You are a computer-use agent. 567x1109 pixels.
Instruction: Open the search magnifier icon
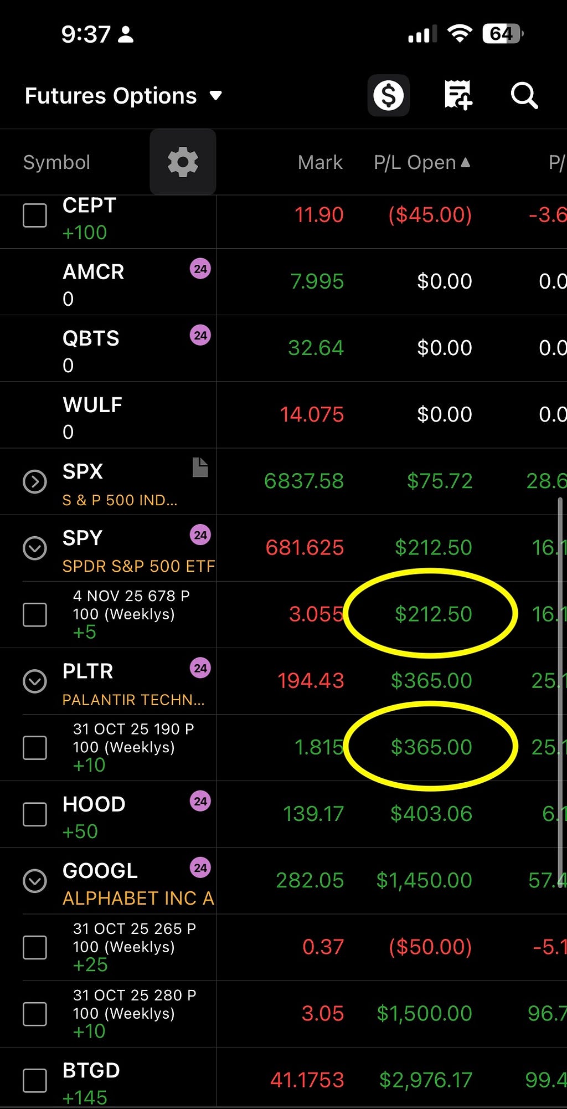[x=524, y=95]
